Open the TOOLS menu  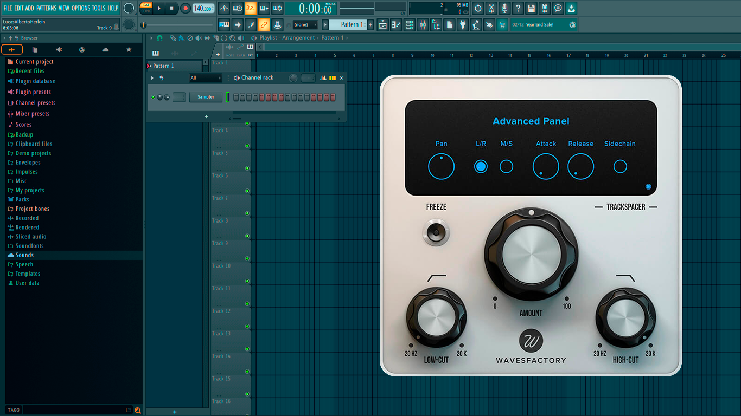point(99,8)
